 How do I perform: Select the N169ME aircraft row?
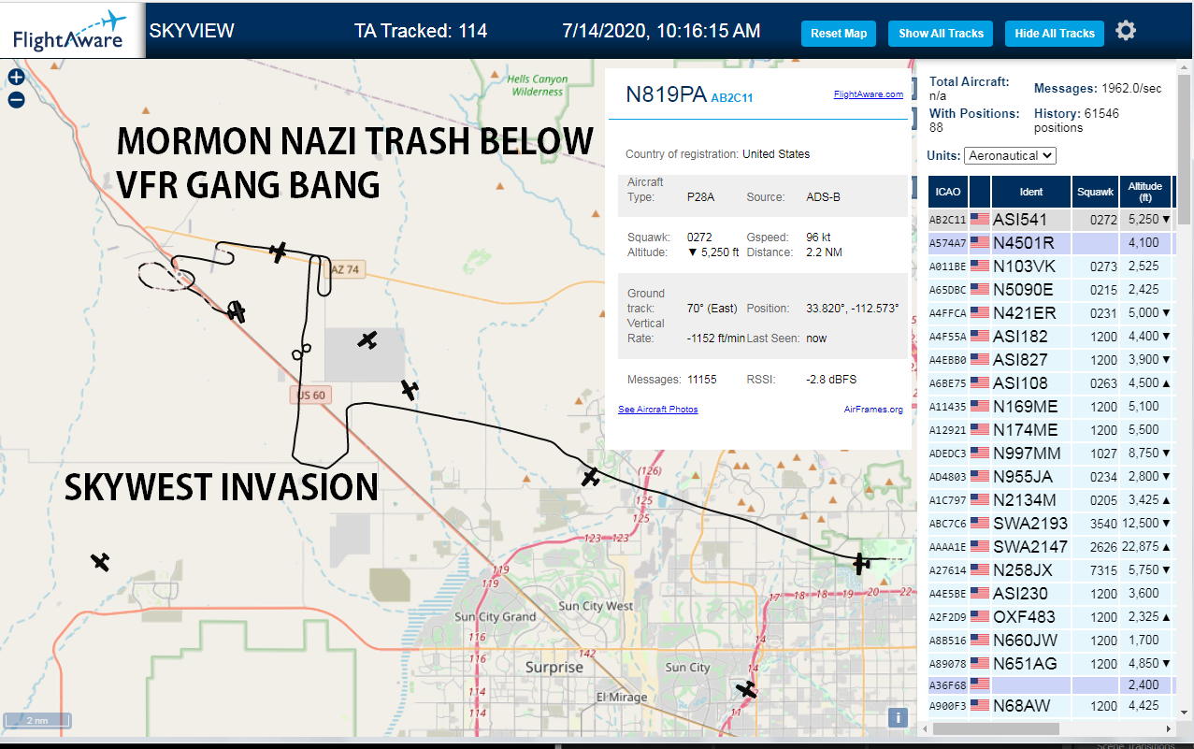(1050, 406)
